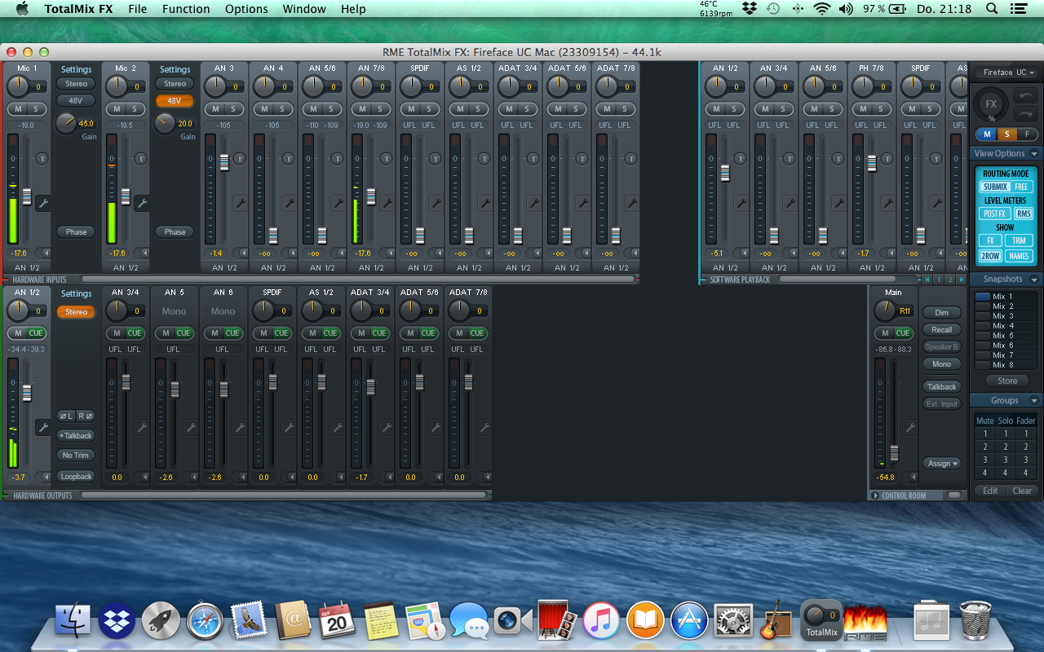1044x652 pixels.
Task: Solo the Mic 2 input channel
Action: tap(134, 109)
